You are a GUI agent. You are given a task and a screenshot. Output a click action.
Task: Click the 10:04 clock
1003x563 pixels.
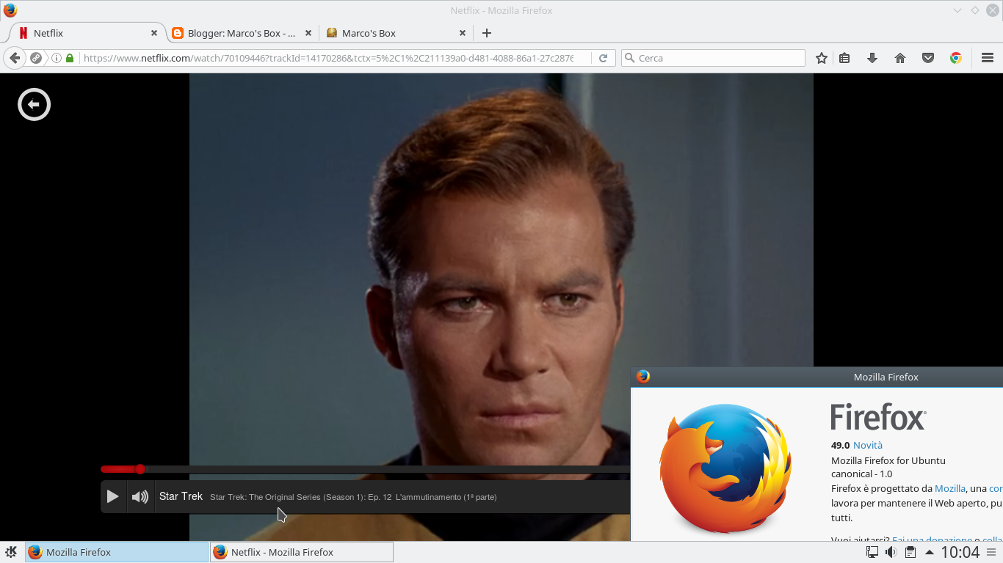pos(960,552)
